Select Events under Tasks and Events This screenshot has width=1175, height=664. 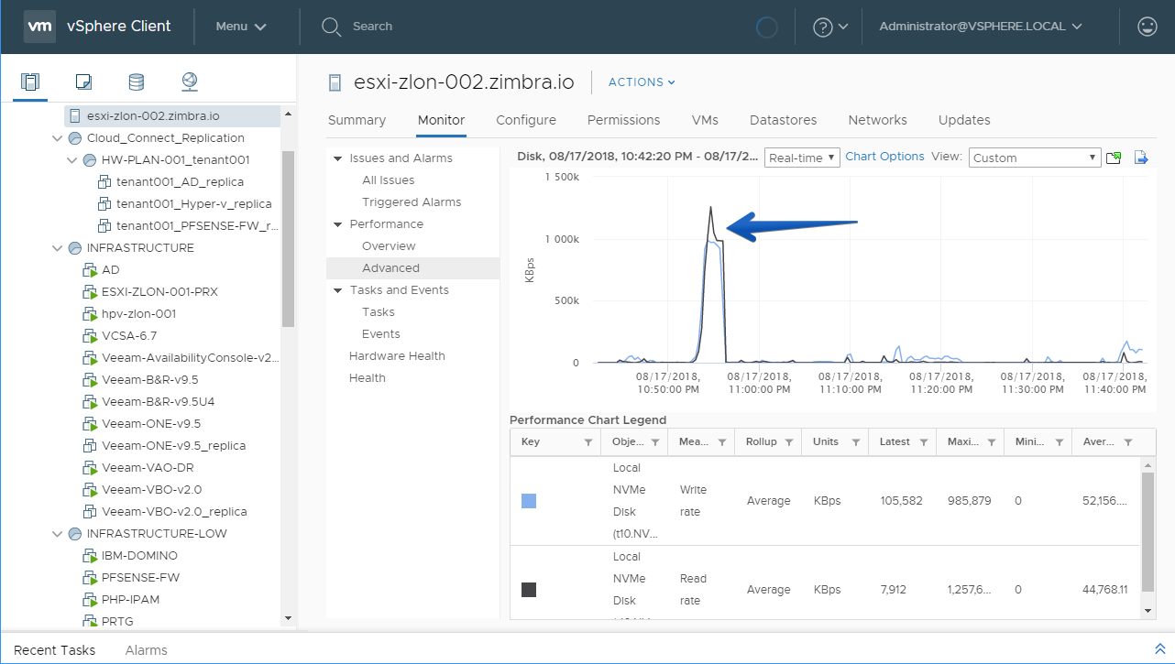381,334
